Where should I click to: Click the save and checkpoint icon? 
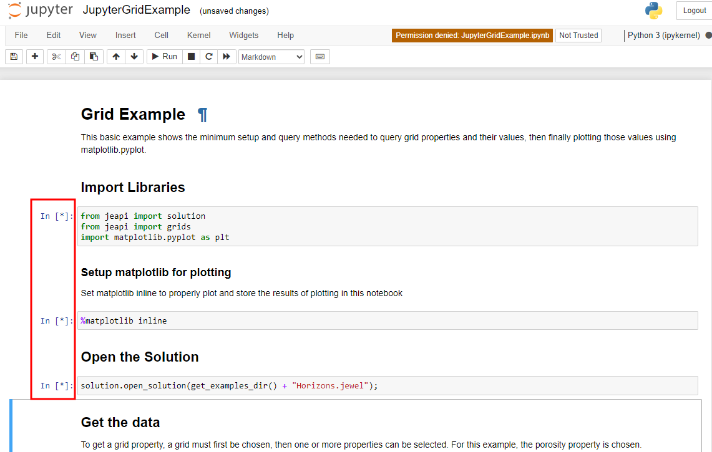tap(14, 57)
